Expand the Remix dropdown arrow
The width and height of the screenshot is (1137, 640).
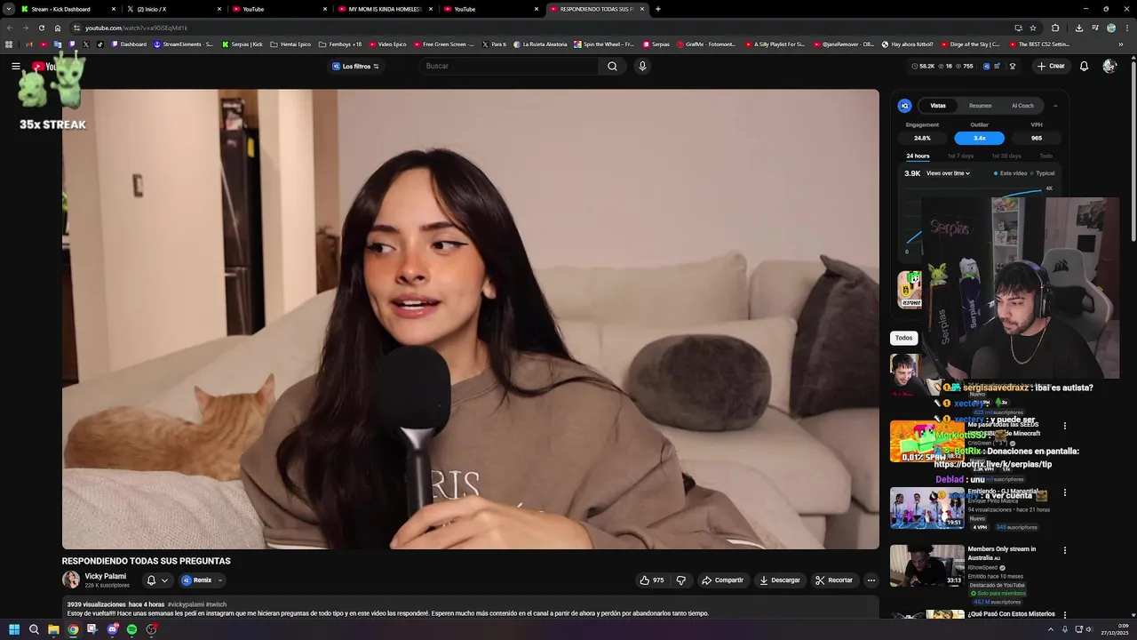[220, 580]
